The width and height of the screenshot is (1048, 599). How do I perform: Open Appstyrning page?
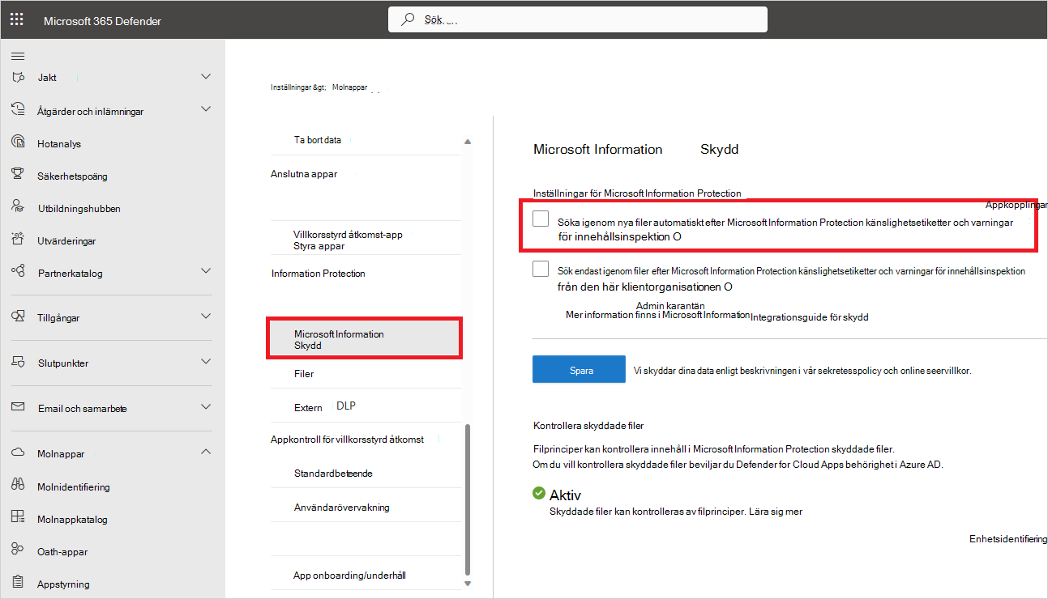[63, 584]
